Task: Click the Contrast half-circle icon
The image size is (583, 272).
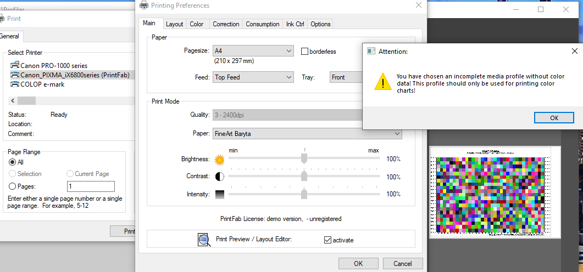Action: pyautogui.click(x=220, y=177)
